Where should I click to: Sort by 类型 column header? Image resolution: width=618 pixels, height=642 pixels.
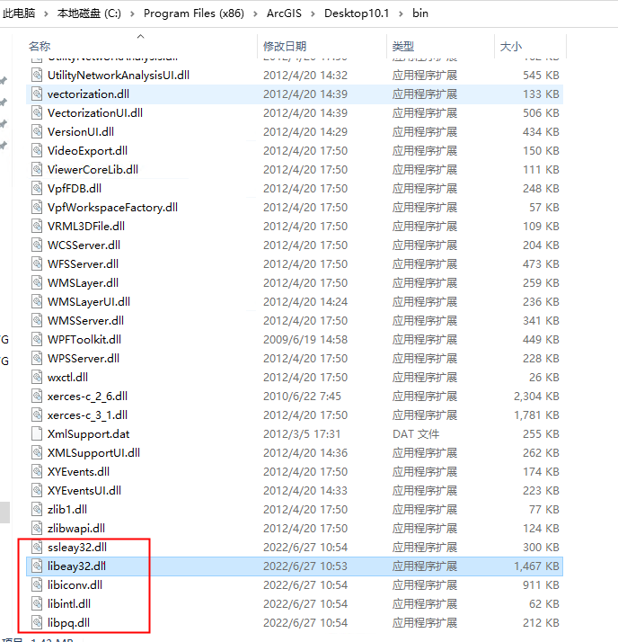(402, 46)
